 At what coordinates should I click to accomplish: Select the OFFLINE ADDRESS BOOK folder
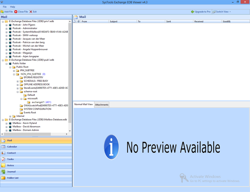tap(37, 85)
